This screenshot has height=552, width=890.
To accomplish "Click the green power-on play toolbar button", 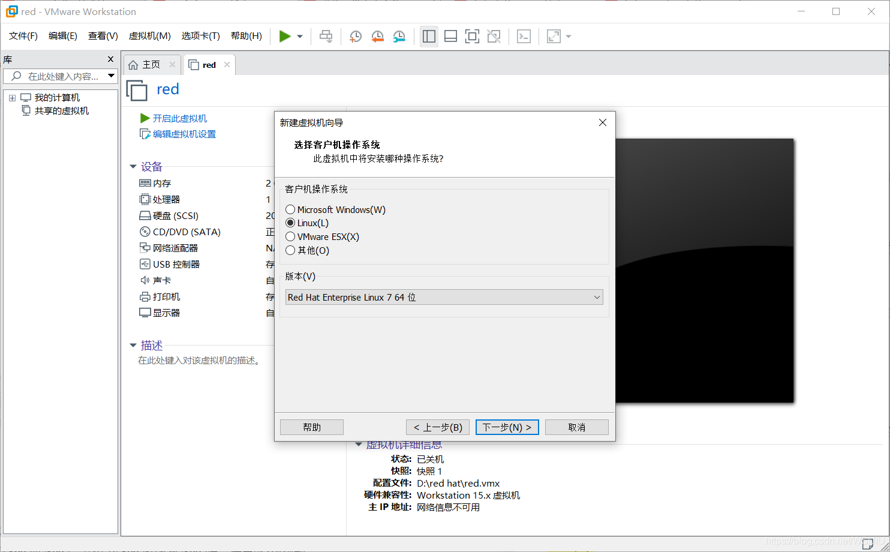I will coord(285,37).
